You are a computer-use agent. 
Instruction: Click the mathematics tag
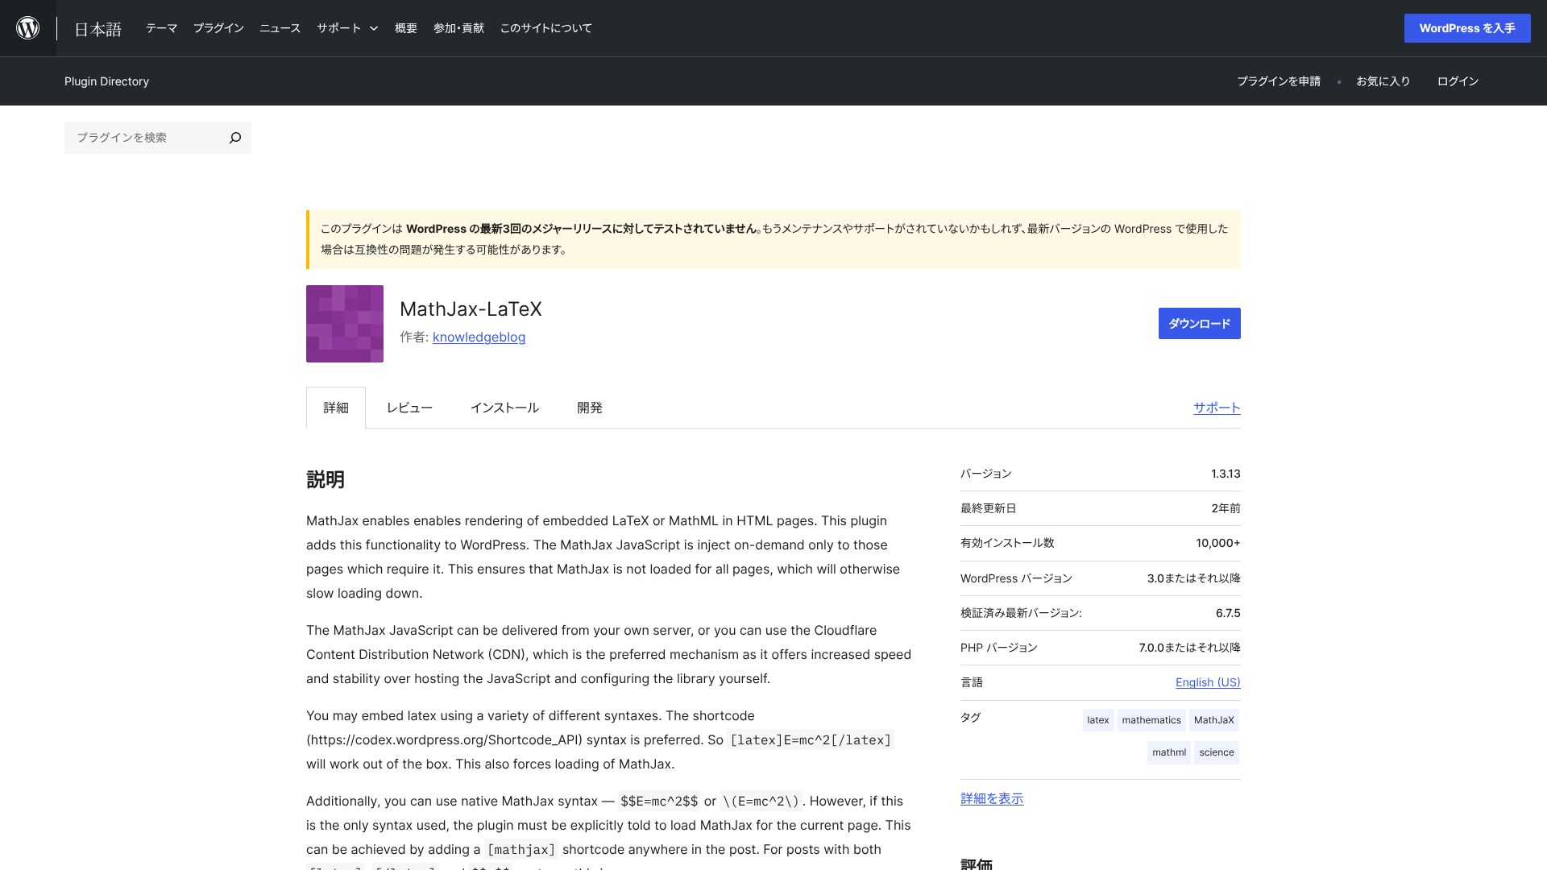1151,720
